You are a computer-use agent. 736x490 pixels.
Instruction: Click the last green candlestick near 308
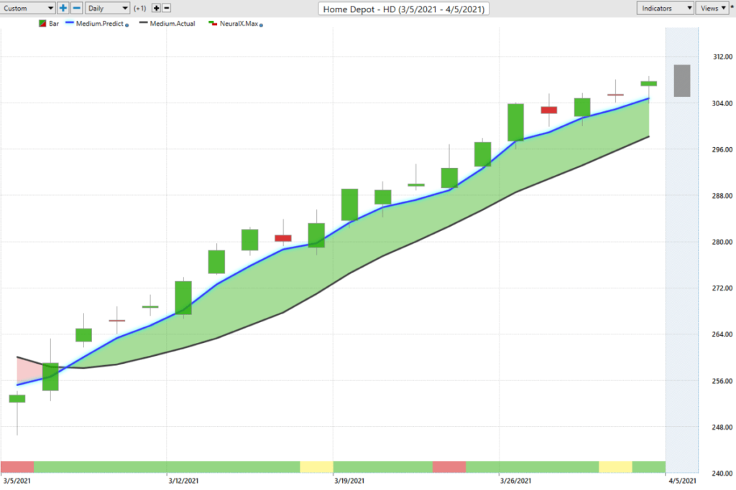pyautogui.click(x=649, y=83)
